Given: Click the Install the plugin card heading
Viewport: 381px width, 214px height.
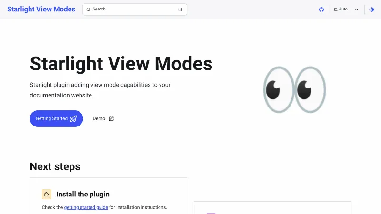Looking at the screenshot, I should coord(83,194).
